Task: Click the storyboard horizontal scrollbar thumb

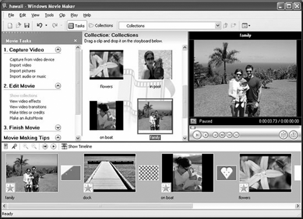Action: click(x=100, y=206)
